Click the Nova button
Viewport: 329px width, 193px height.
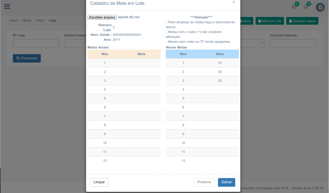tap(246, 21)
